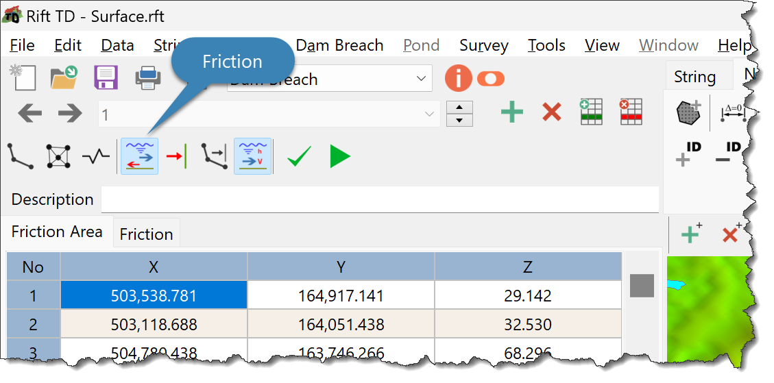Expand the Dam Breach combo box
This screenshot has height=383, width=774.
point(421,79)
